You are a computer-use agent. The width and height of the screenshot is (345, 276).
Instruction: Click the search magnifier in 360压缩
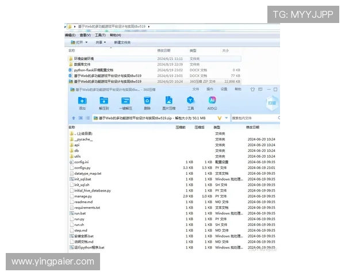pyautogui.click(x=279, y=118)
